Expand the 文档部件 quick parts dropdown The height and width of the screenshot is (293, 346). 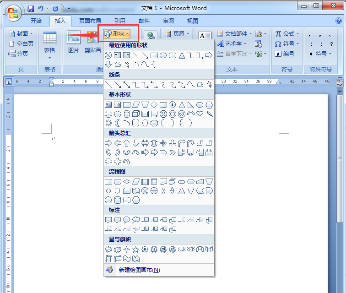[x=234, y=34]
